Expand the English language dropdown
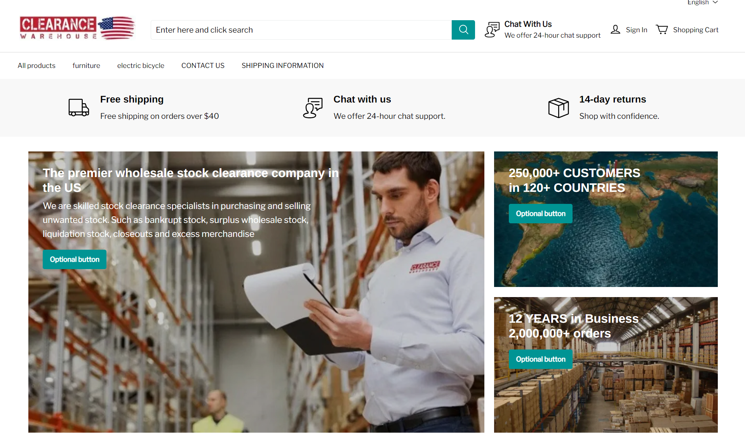The width and height of the screenshot is (745, 433). 703,3
